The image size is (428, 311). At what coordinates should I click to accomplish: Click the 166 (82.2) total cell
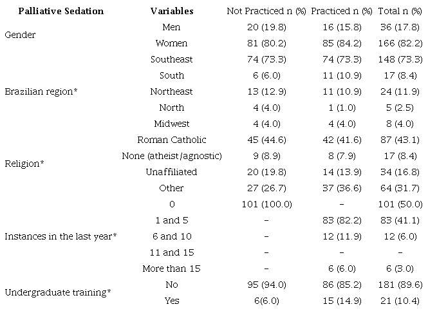400,43
